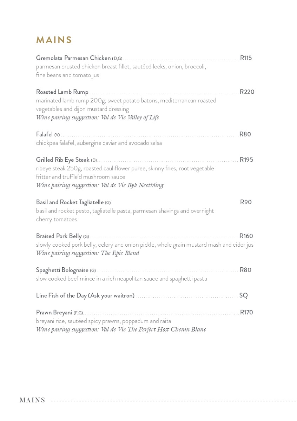Select Basil and Rocket Tagliatelle item
297x421 pixels.
click(x=70, y=202)
